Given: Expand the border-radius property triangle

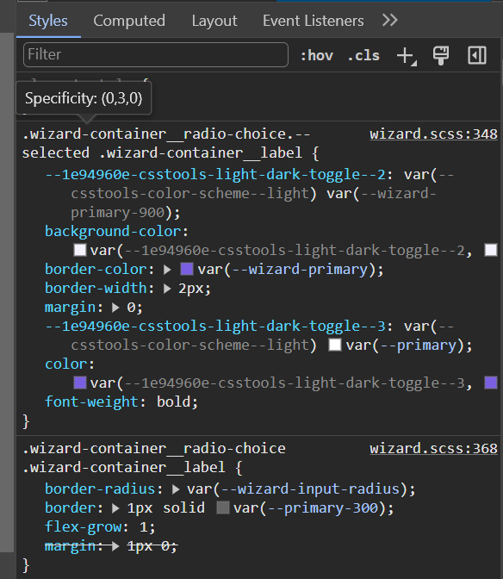Looking at the screenshot, I should 176,489.
